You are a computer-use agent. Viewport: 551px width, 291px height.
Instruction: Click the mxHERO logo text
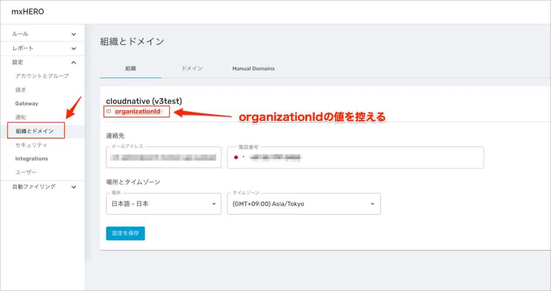[28, 12]
